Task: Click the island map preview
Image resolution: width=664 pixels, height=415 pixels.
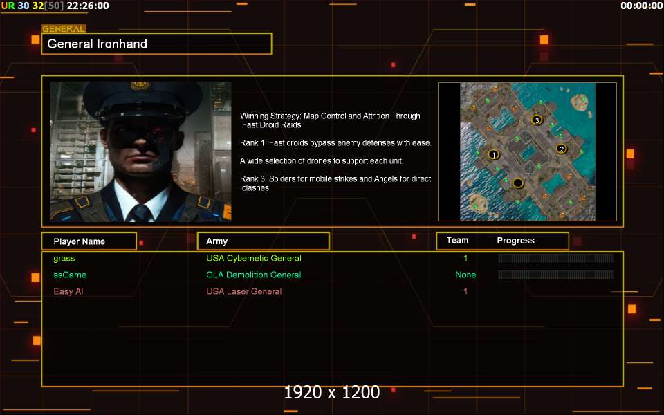Action: point(527,151)
